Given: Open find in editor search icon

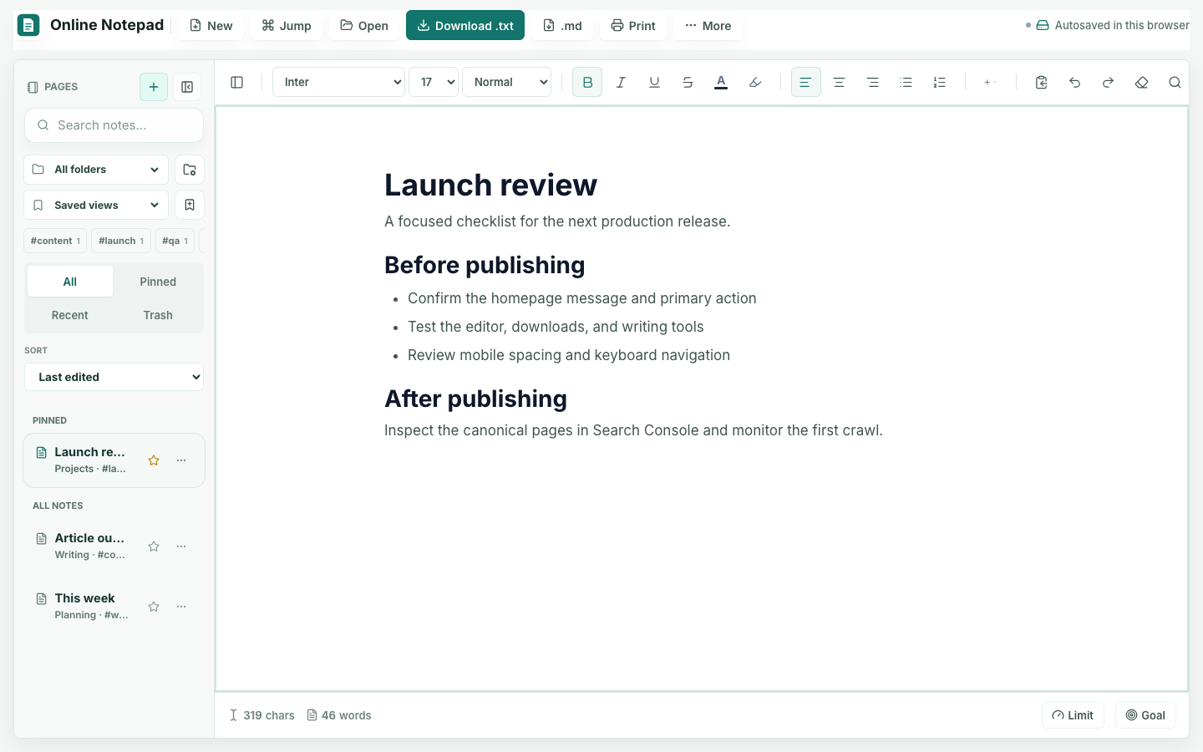Looking at the screenshot, I should pyautogui.click(x=1175, y=82).
